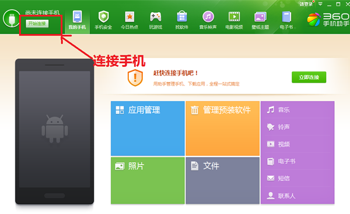Switch to the 电子书 toolbar tab
Image resolution: width=350 pixels, height=214 pixels.
[286, 20]
